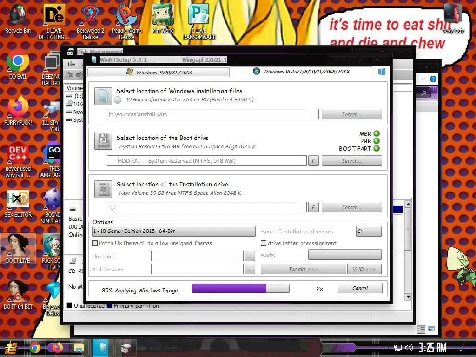The height and width of the screenshot is (357, 476).
Task: Launch the DEV C++ desktop shortcut
Action: click(18, 160)
